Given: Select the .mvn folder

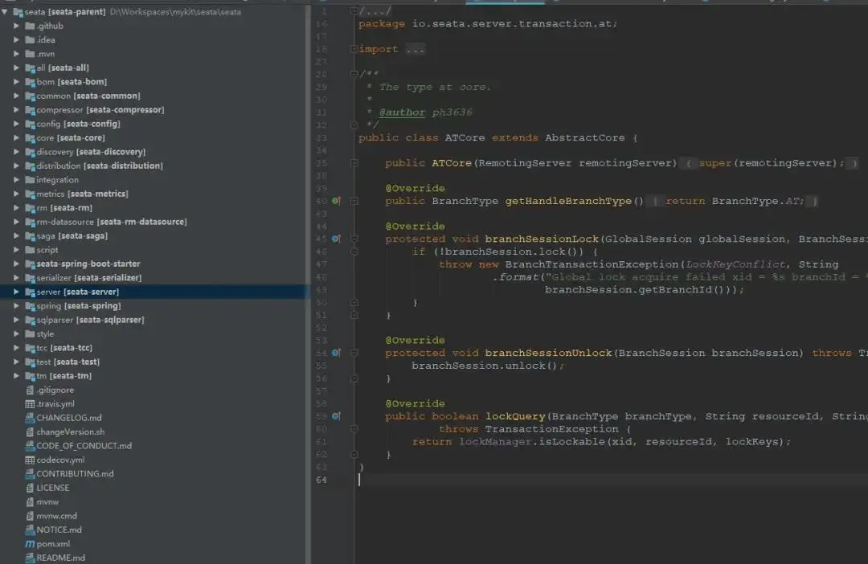Looking at the screenshot, I should 45,55.
